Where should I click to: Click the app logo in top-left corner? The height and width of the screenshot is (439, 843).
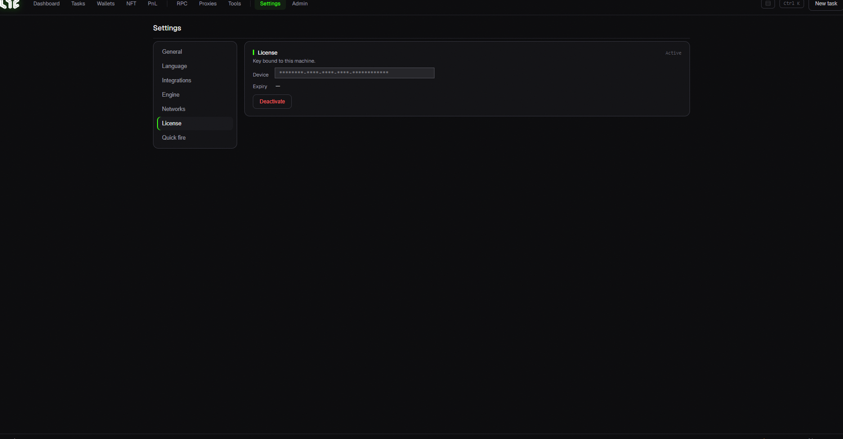click(x=10, y=4)
